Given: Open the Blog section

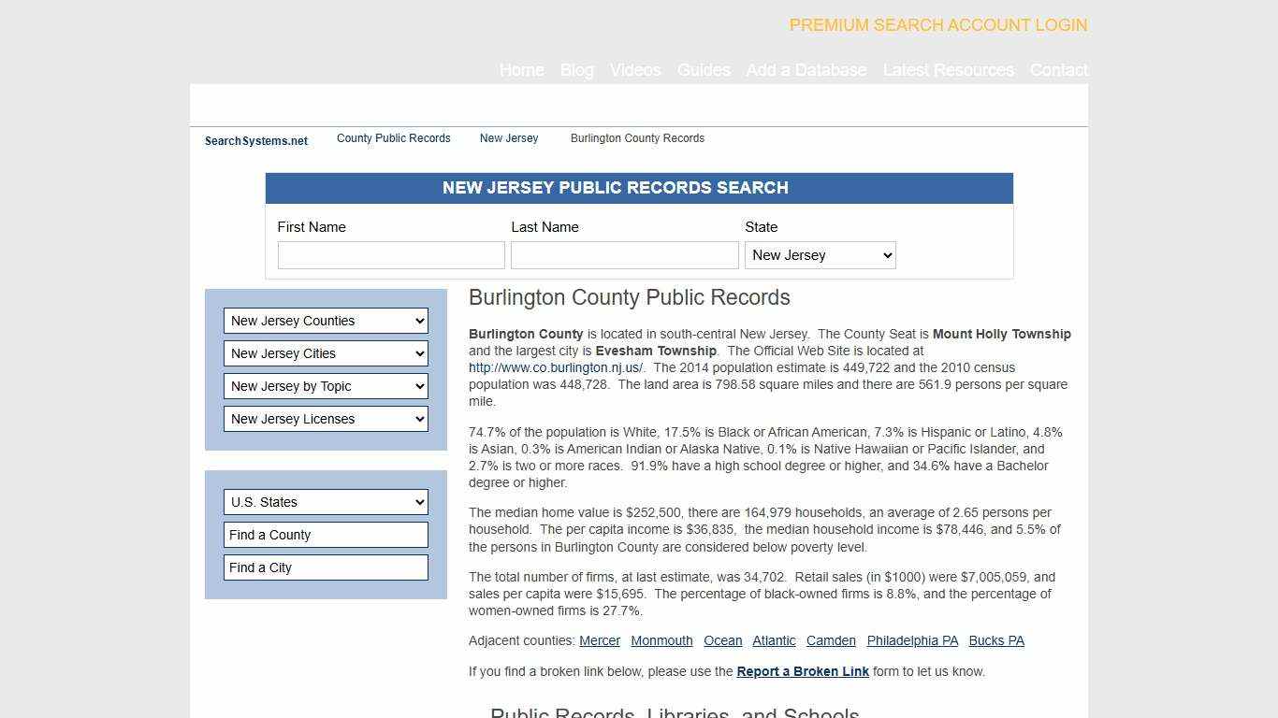Looking at the screenshot, I should coord(576,70).
